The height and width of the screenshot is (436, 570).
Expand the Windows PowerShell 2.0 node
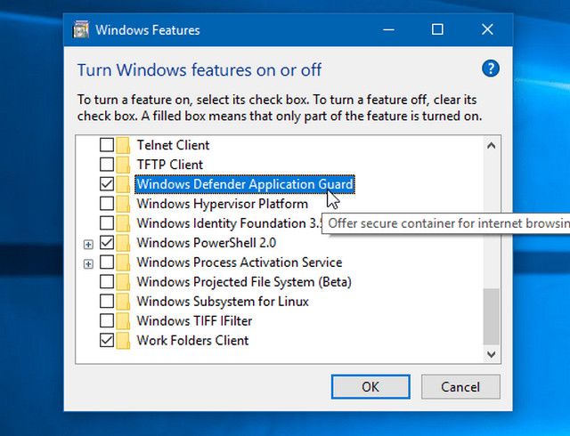click(x=88, y=243)
